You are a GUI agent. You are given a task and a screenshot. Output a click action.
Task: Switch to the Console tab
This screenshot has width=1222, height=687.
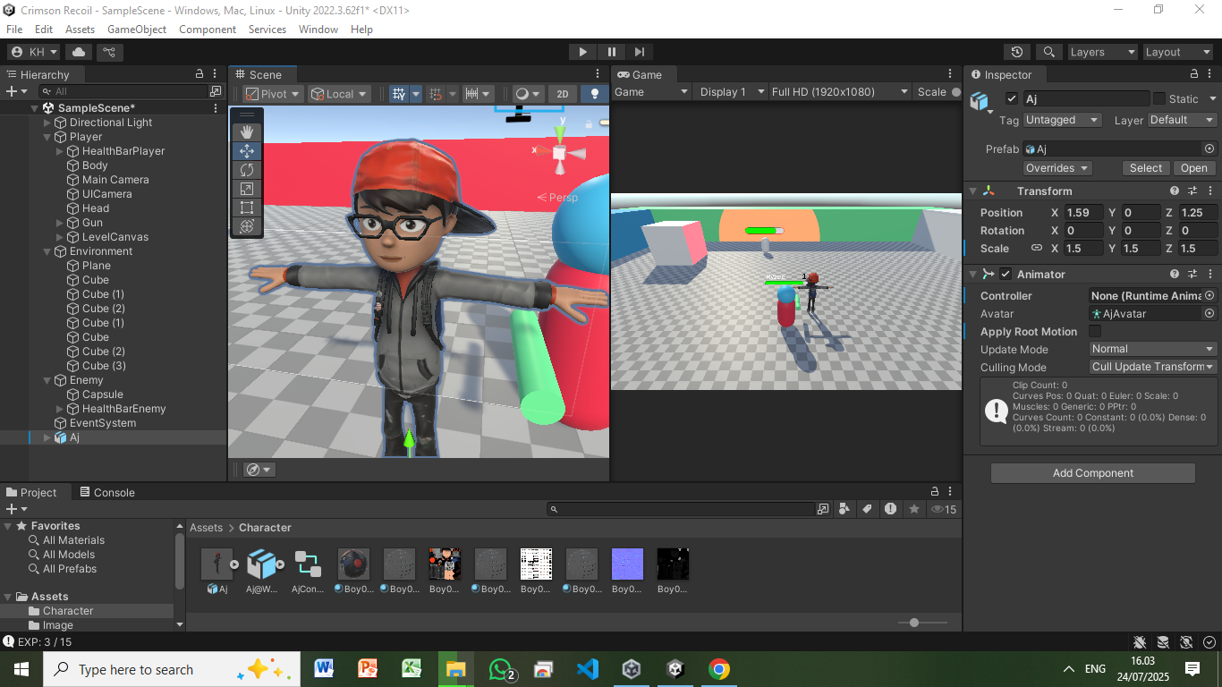click(x=106, y=492)
